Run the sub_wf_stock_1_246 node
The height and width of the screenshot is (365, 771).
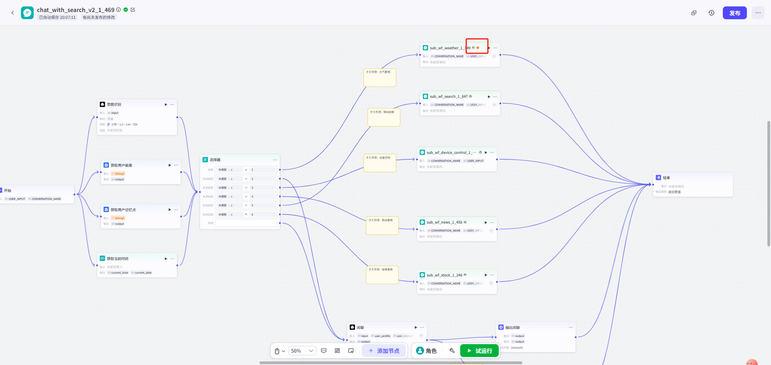pos(486,275)
